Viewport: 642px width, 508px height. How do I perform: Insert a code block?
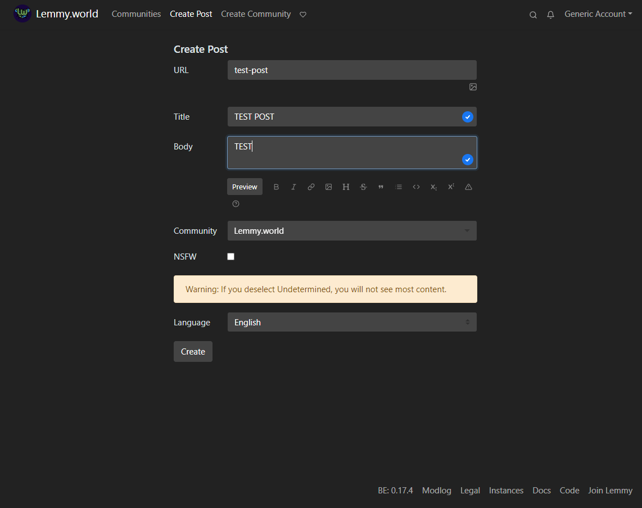[416, 187]
